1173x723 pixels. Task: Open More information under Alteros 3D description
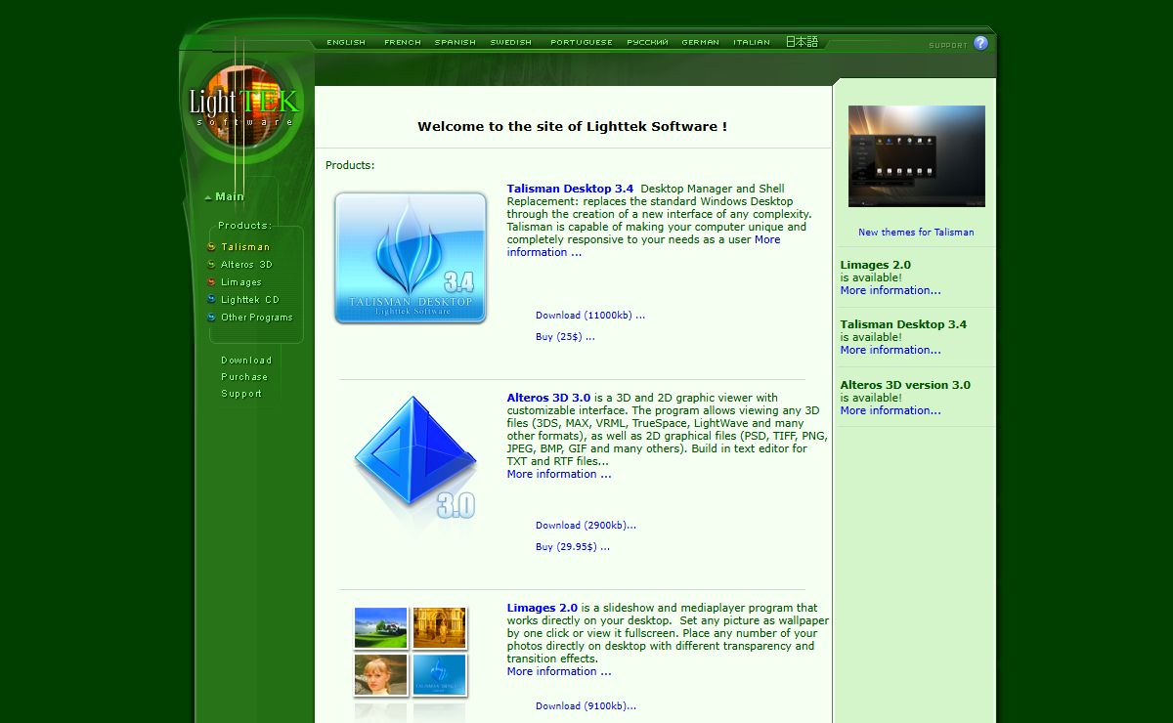[559, 474]
